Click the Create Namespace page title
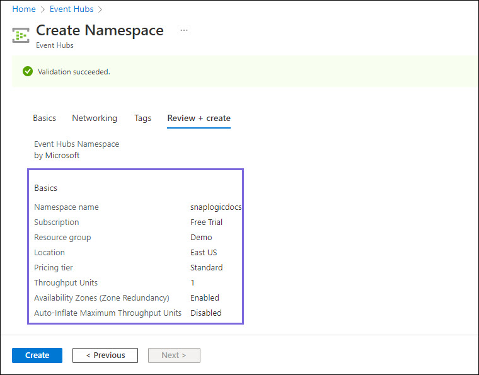The height and width of the screenshot is (375, 479). pyautogui.click(x=100, y=30)
